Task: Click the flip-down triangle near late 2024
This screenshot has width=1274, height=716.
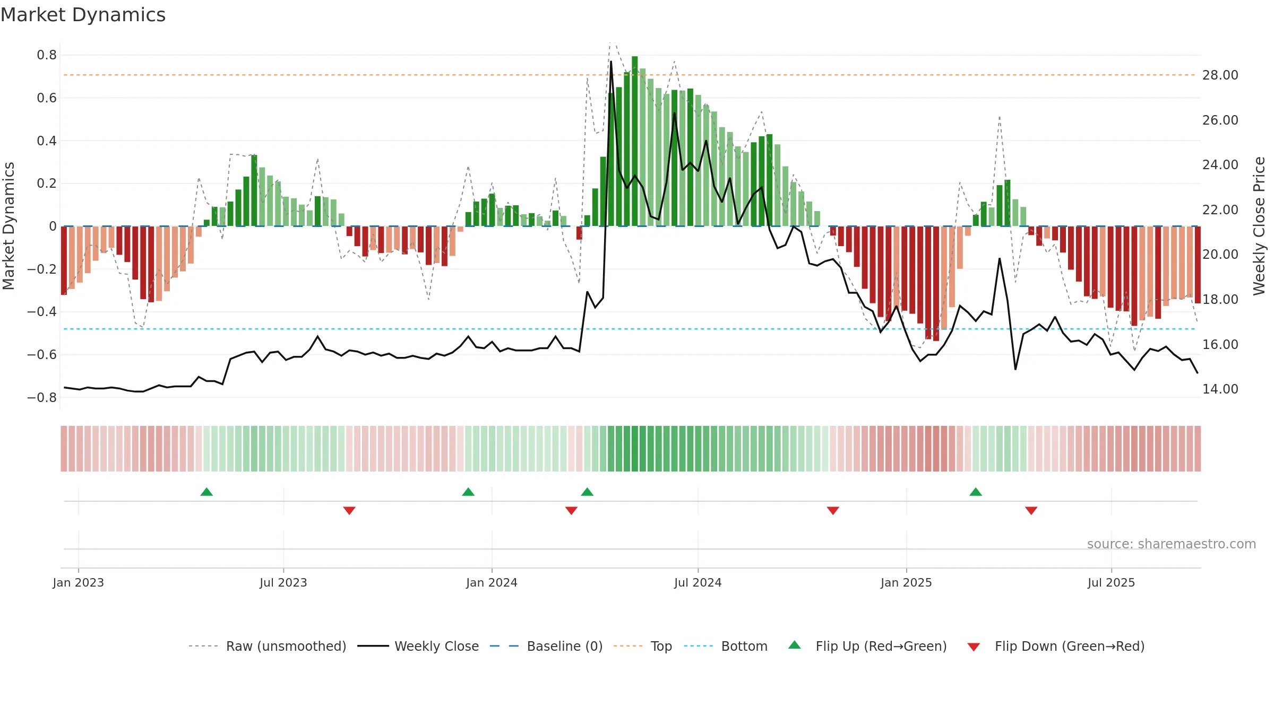Action: [x=833, y=510]
